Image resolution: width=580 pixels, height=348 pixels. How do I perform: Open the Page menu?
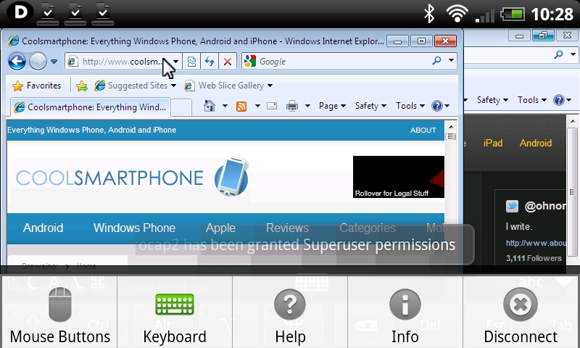332,106
